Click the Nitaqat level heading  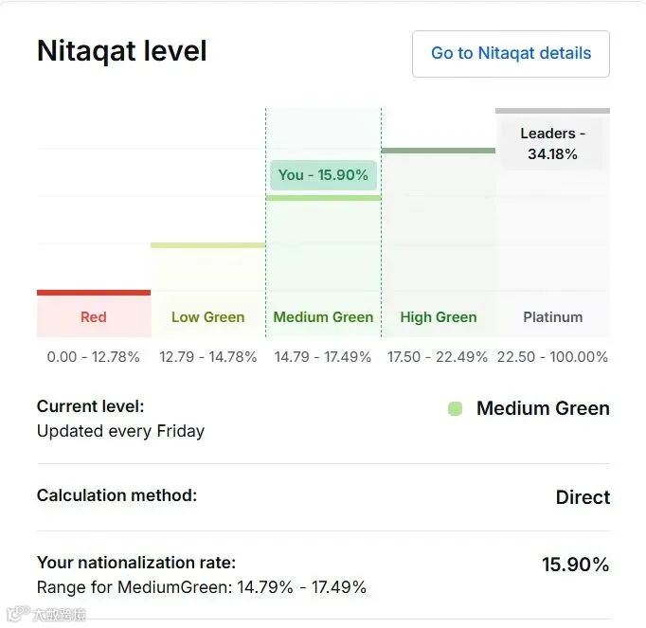122,51
